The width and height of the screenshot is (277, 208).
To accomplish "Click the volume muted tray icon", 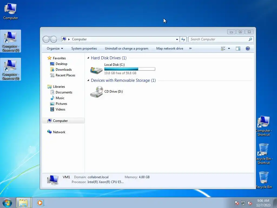I will click(x=250, y=203).
